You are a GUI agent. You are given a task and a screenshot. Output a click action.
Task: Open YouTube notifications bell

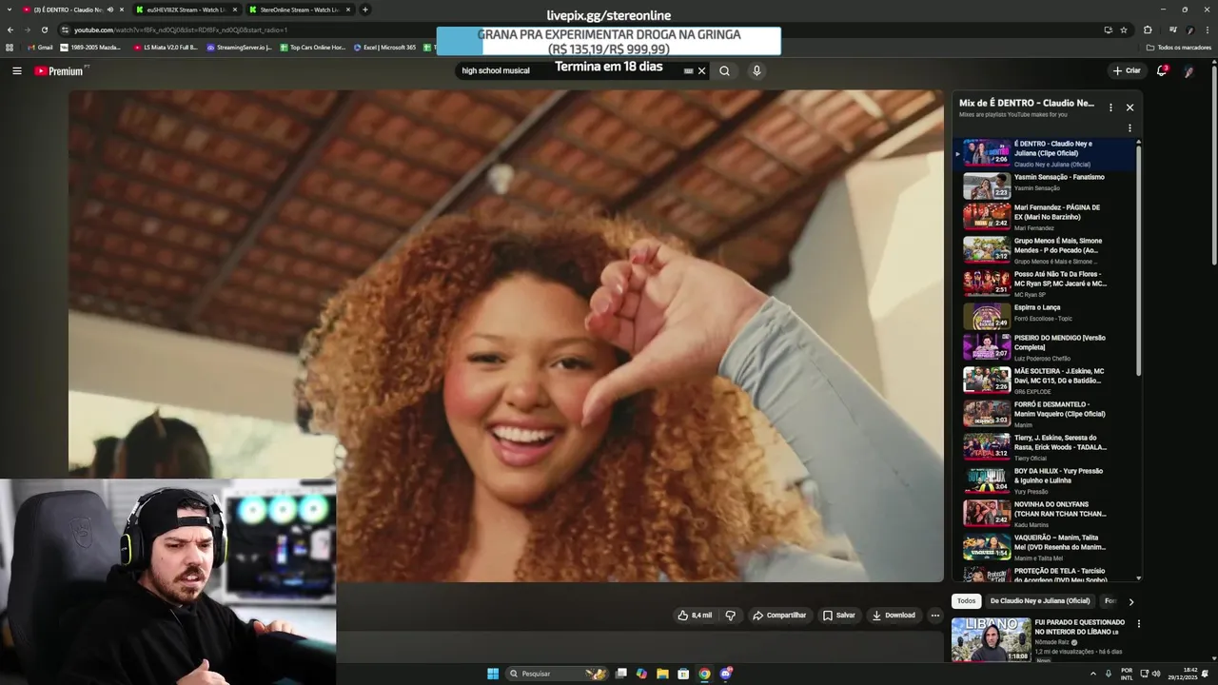coord(1162,70)
